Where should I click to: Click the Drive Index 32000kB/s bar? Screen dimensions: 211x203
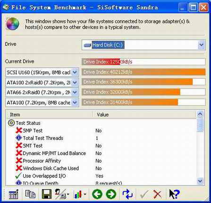[143, 92]
